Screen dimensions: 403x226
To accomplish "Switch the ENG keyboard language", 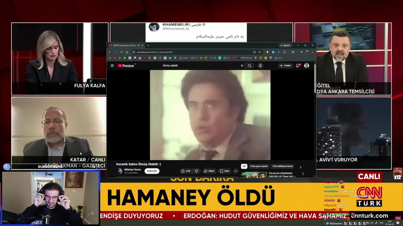I will tap(381, 223).
